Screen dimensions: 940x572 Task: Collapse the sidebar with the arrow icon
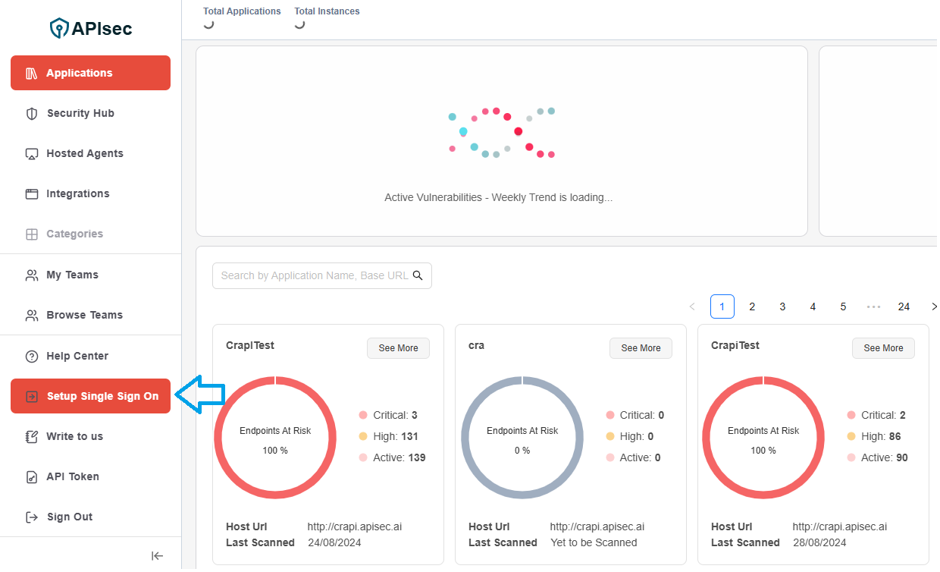157,556
